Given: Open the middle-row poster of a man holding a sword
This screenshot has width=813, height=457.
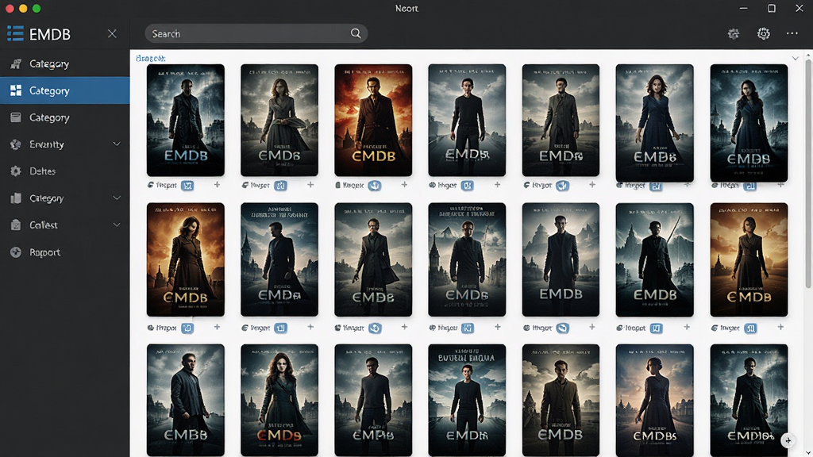Looking at the screenshot, I should coord(654,259).
